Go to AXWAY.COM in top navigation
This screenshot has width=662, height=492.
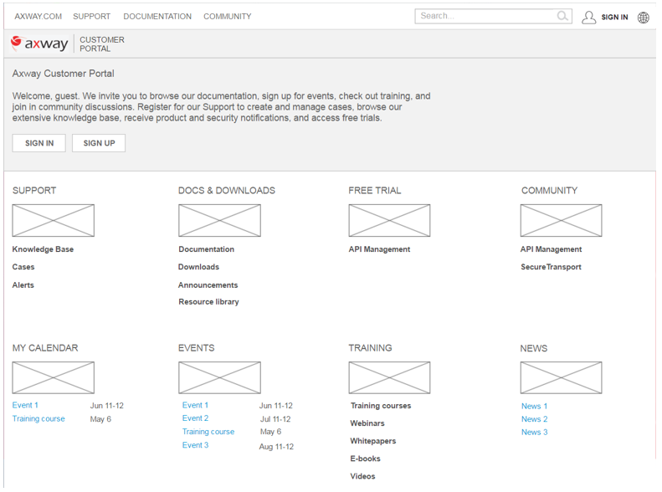[x=38, y=16]
